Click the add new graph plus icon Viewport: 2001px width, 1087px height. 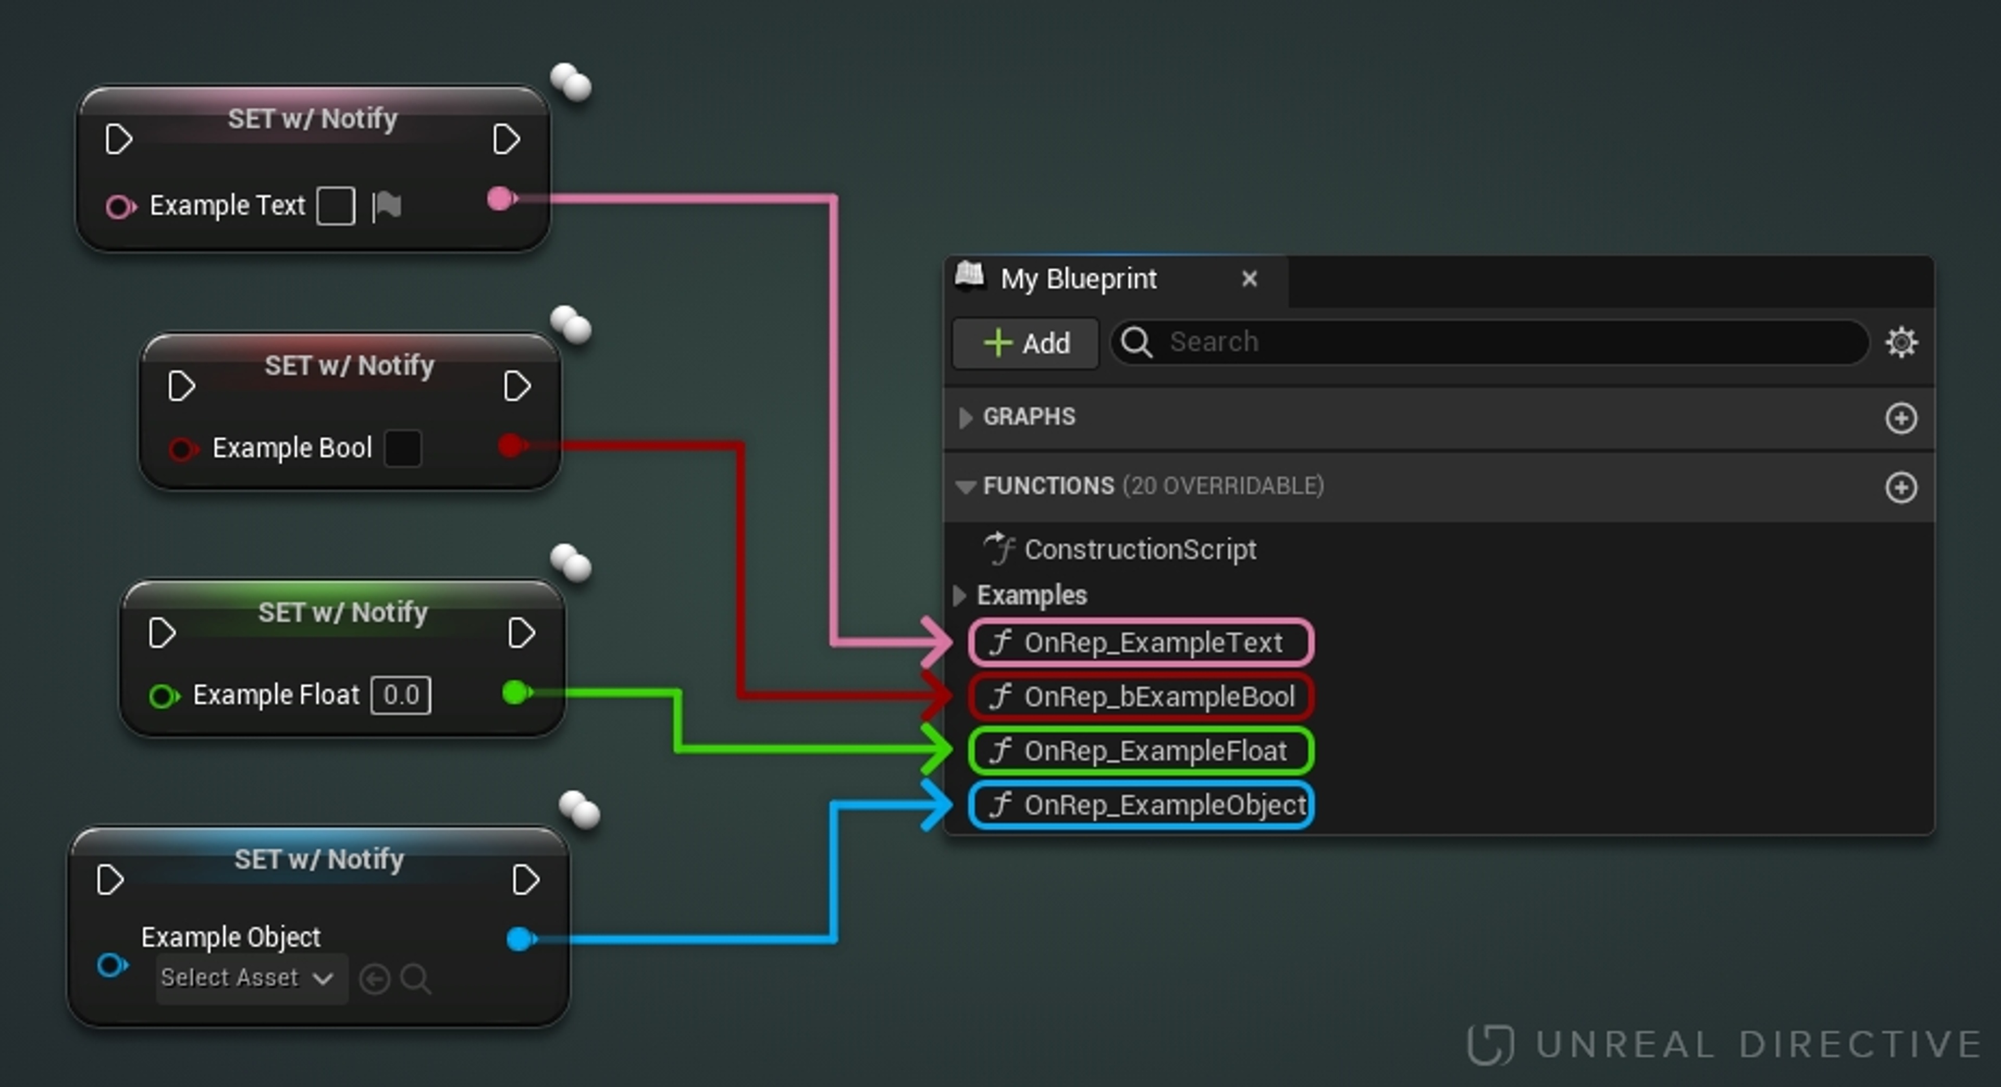click(1901, 418)
